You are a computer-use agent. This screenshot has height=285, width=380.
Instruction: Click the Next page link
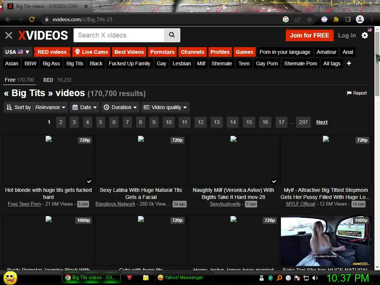coord(322,122)
